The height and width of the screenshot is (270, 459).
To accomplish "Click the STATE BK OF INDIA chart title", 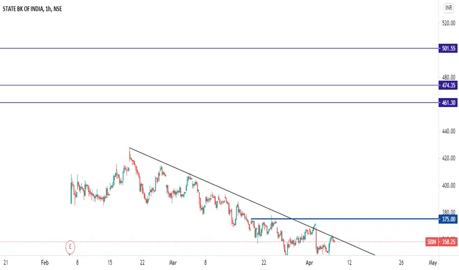I will [x=32, y=9].
